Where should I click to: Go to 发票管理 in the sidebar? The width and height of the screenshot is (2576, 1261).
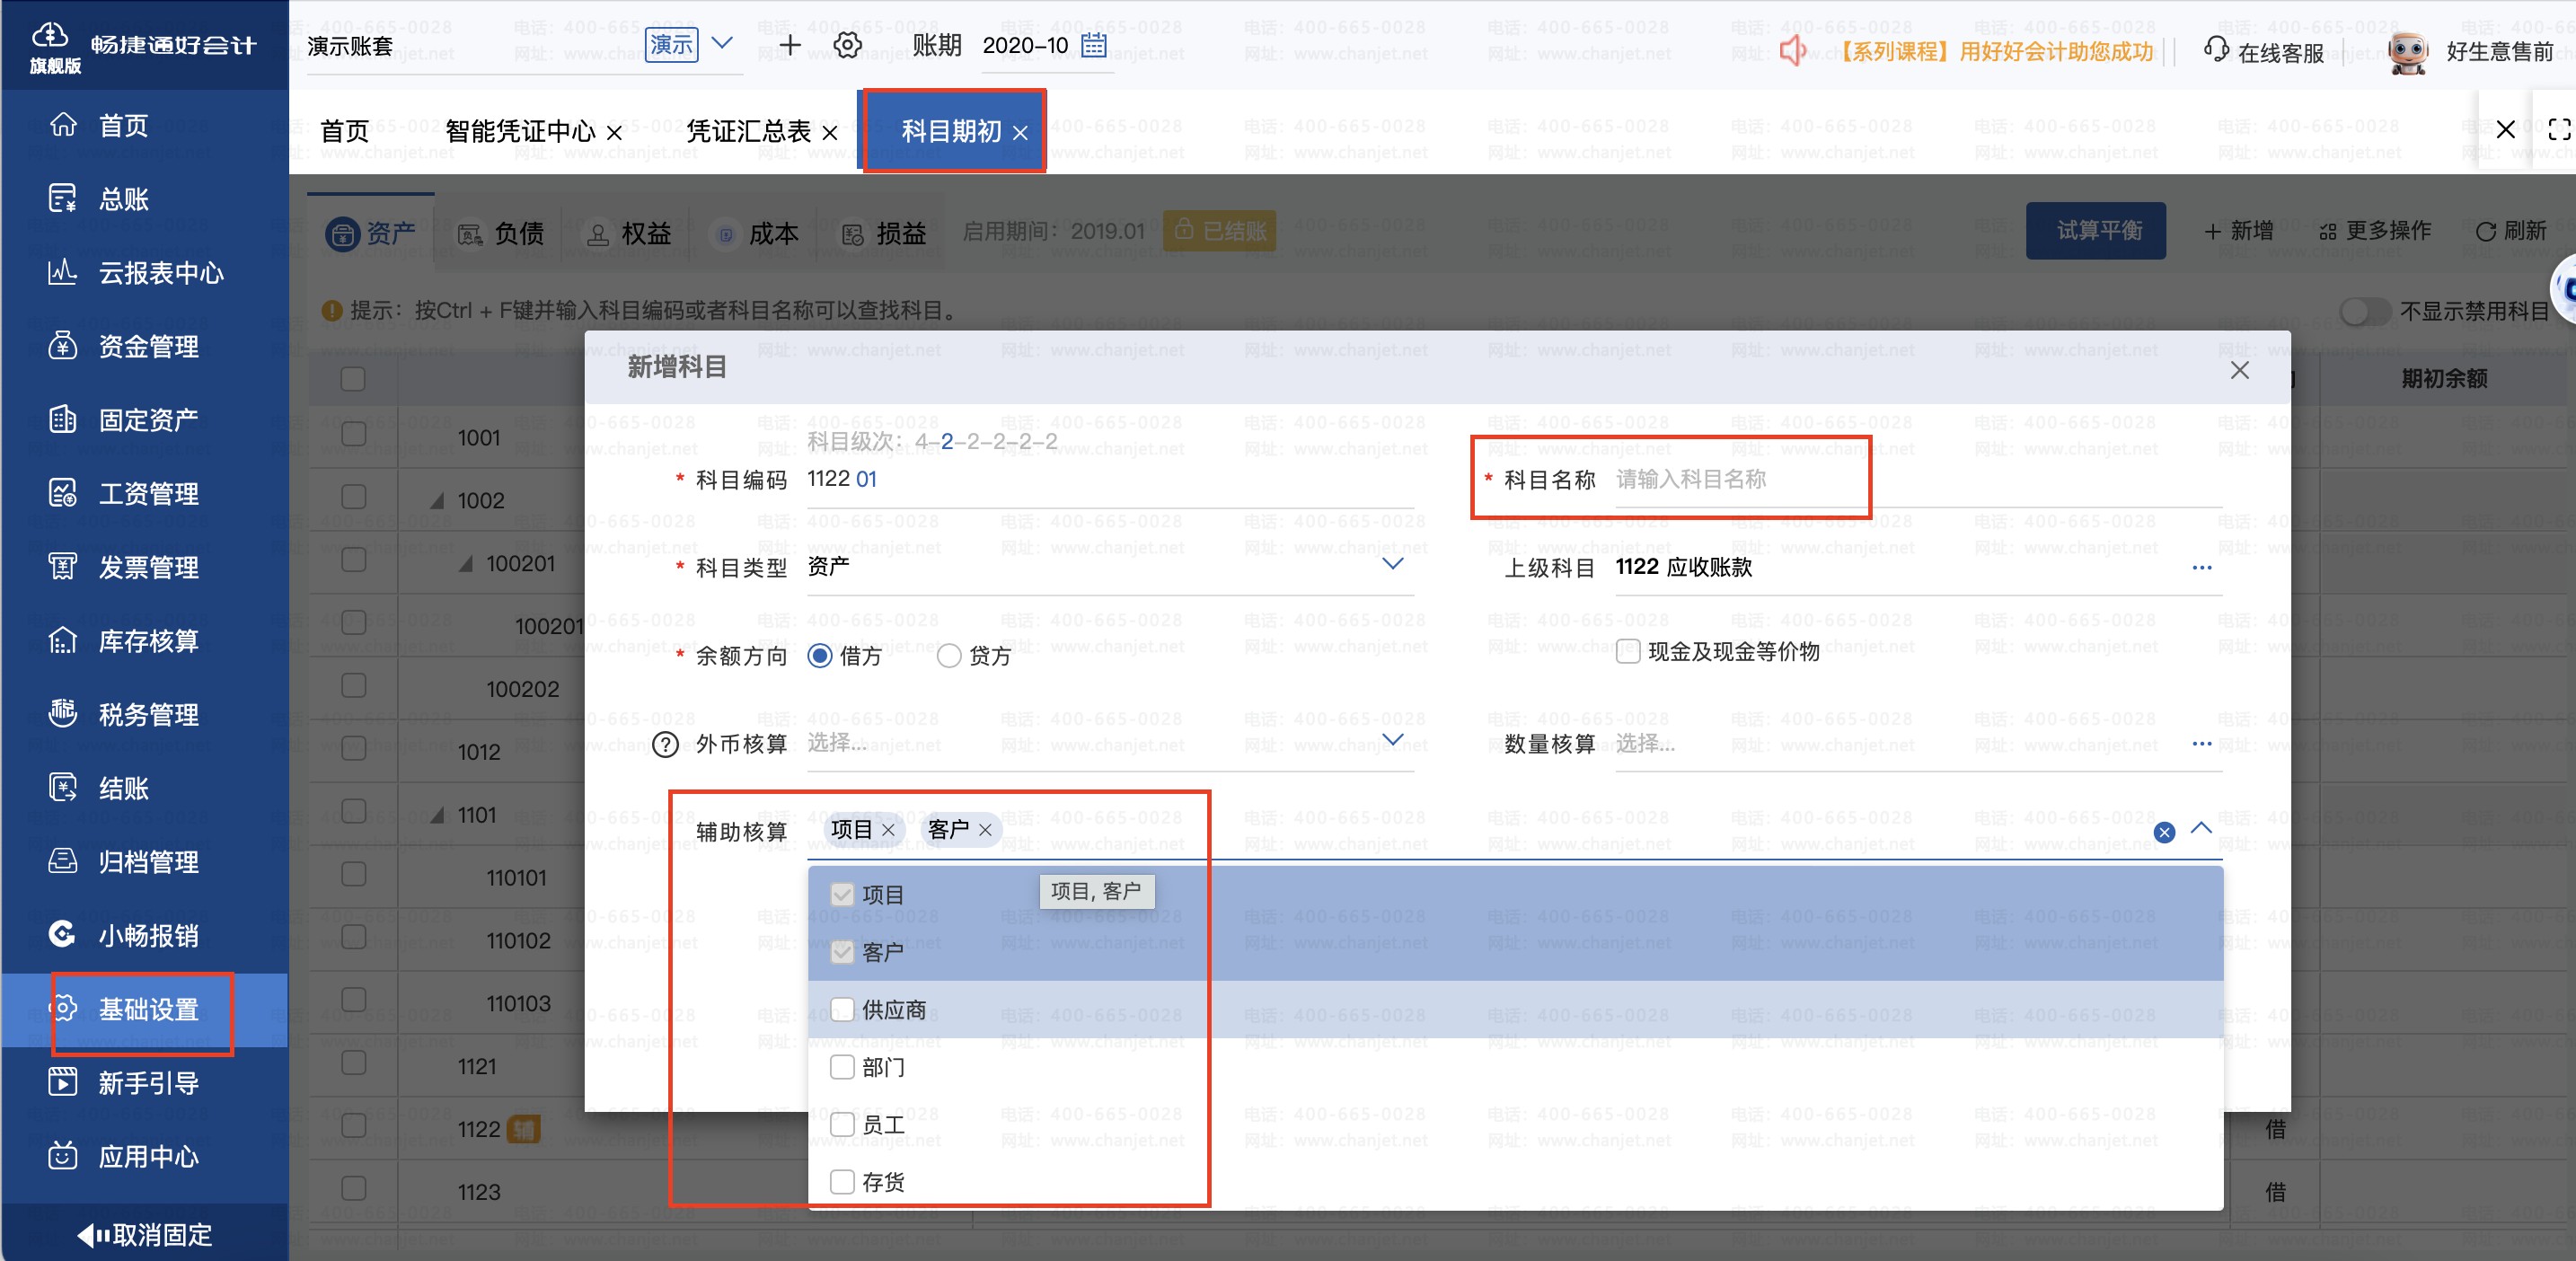[148, 567]
